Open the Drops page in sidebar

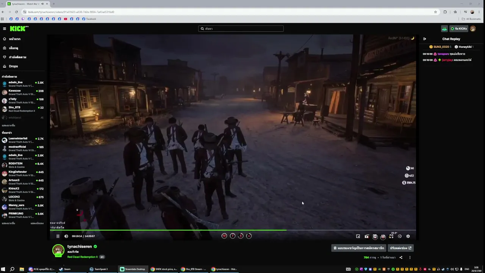(x=13, y=66)
